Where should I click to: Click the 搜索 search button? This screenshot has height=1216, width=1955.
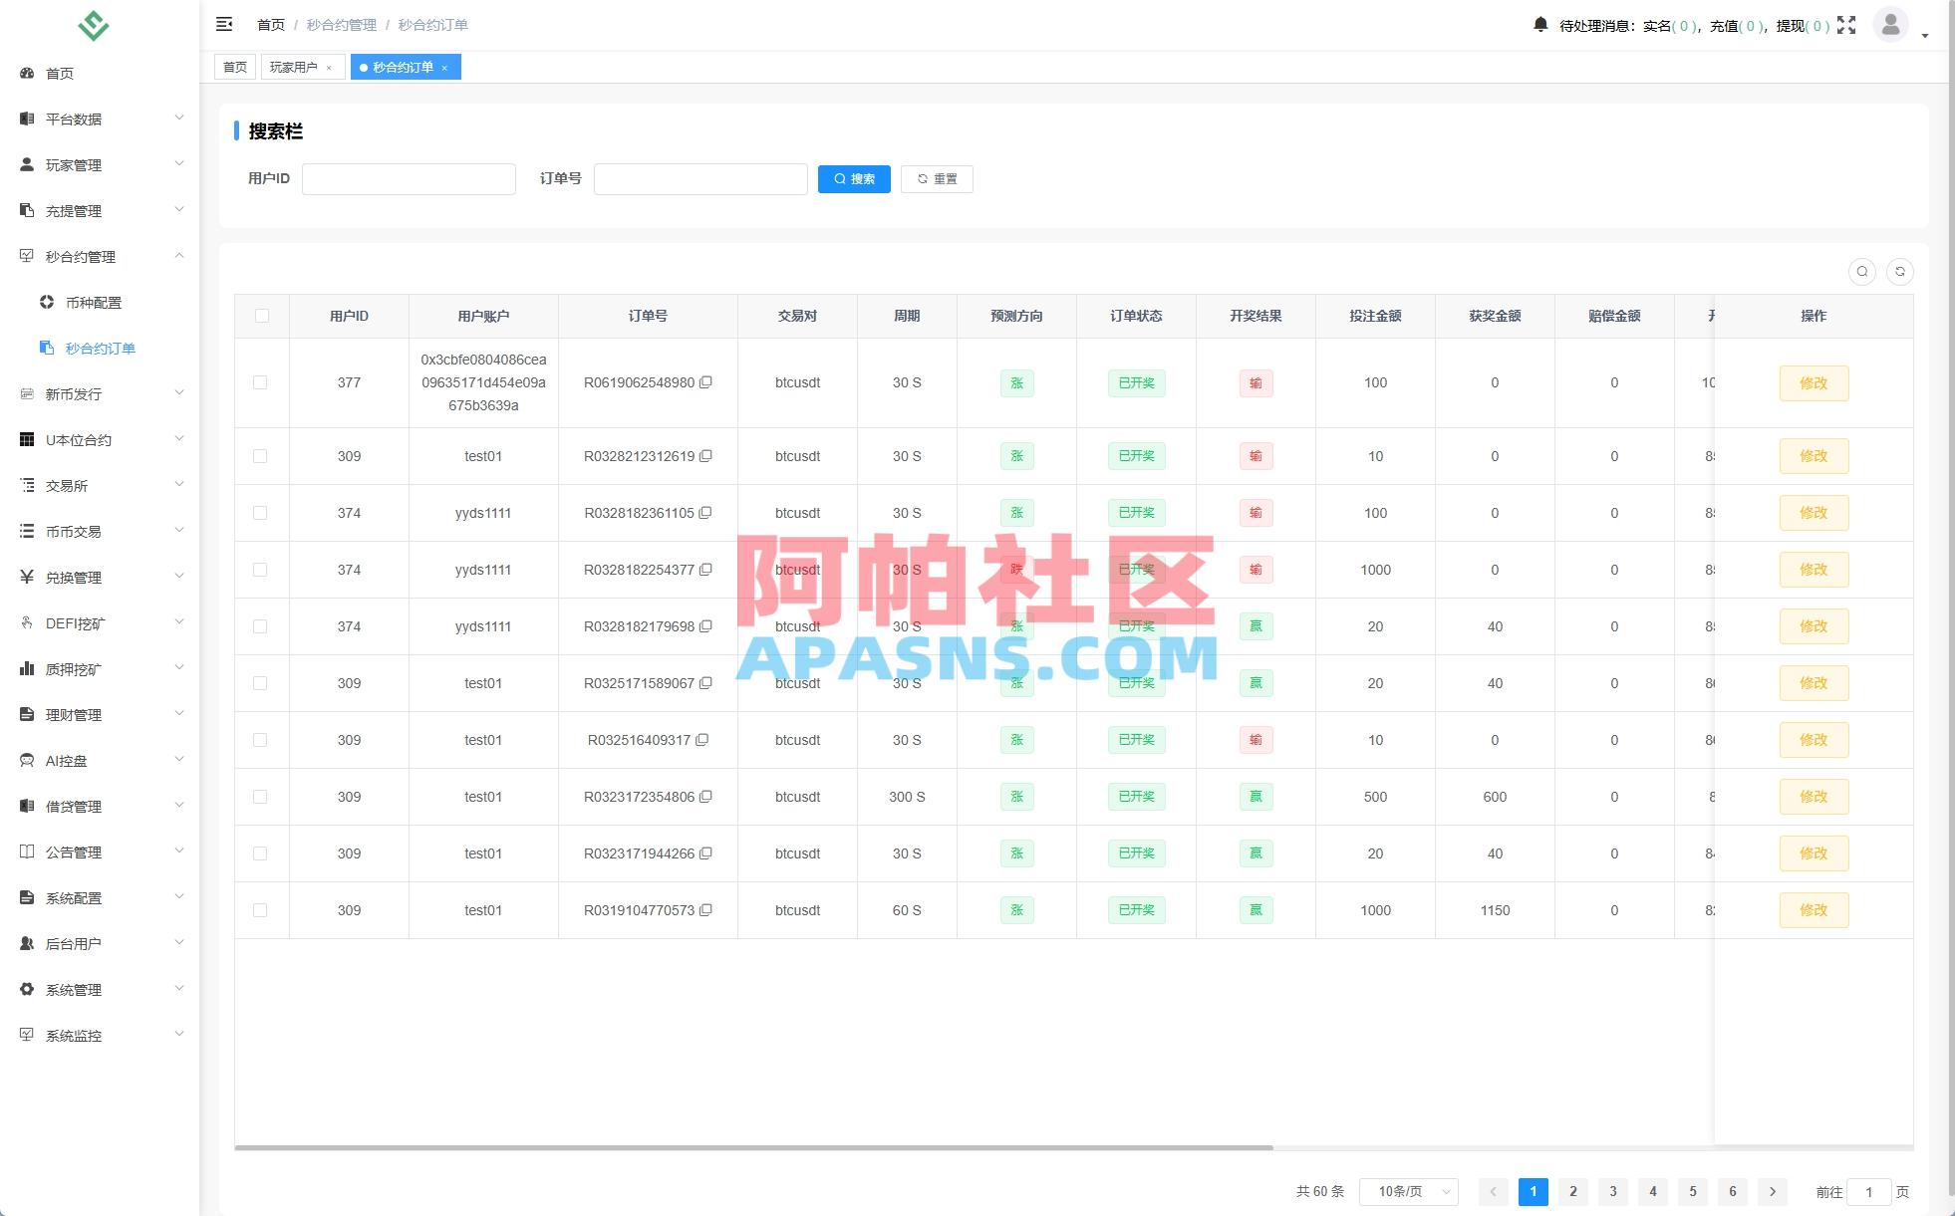coord(854,179)
